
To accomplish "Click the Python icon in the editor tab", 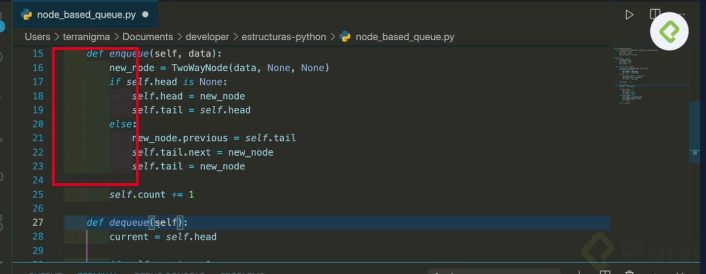I will pos(26,15).
